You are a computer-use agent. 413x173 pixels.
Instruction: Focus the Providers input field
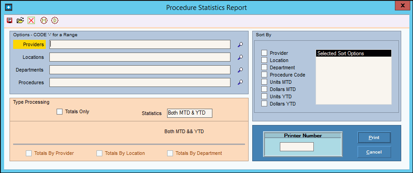140,44
